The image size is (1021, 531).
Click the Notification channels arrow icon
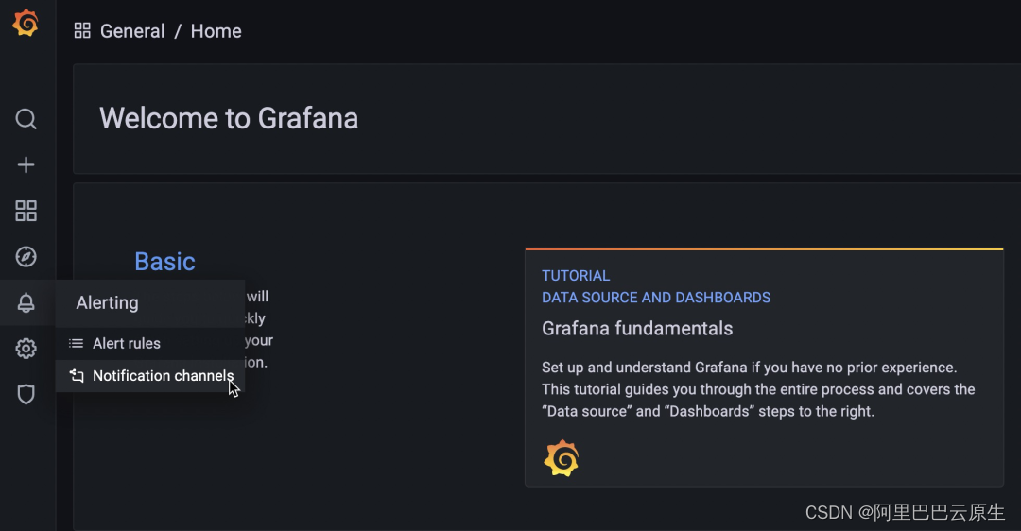coord(77,375)
